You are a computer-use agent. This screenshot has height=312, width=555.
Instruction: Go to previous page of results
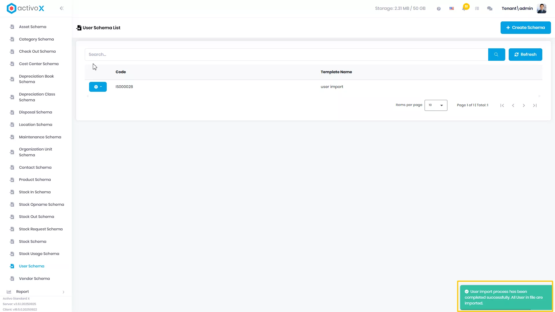tap(513, 105)
